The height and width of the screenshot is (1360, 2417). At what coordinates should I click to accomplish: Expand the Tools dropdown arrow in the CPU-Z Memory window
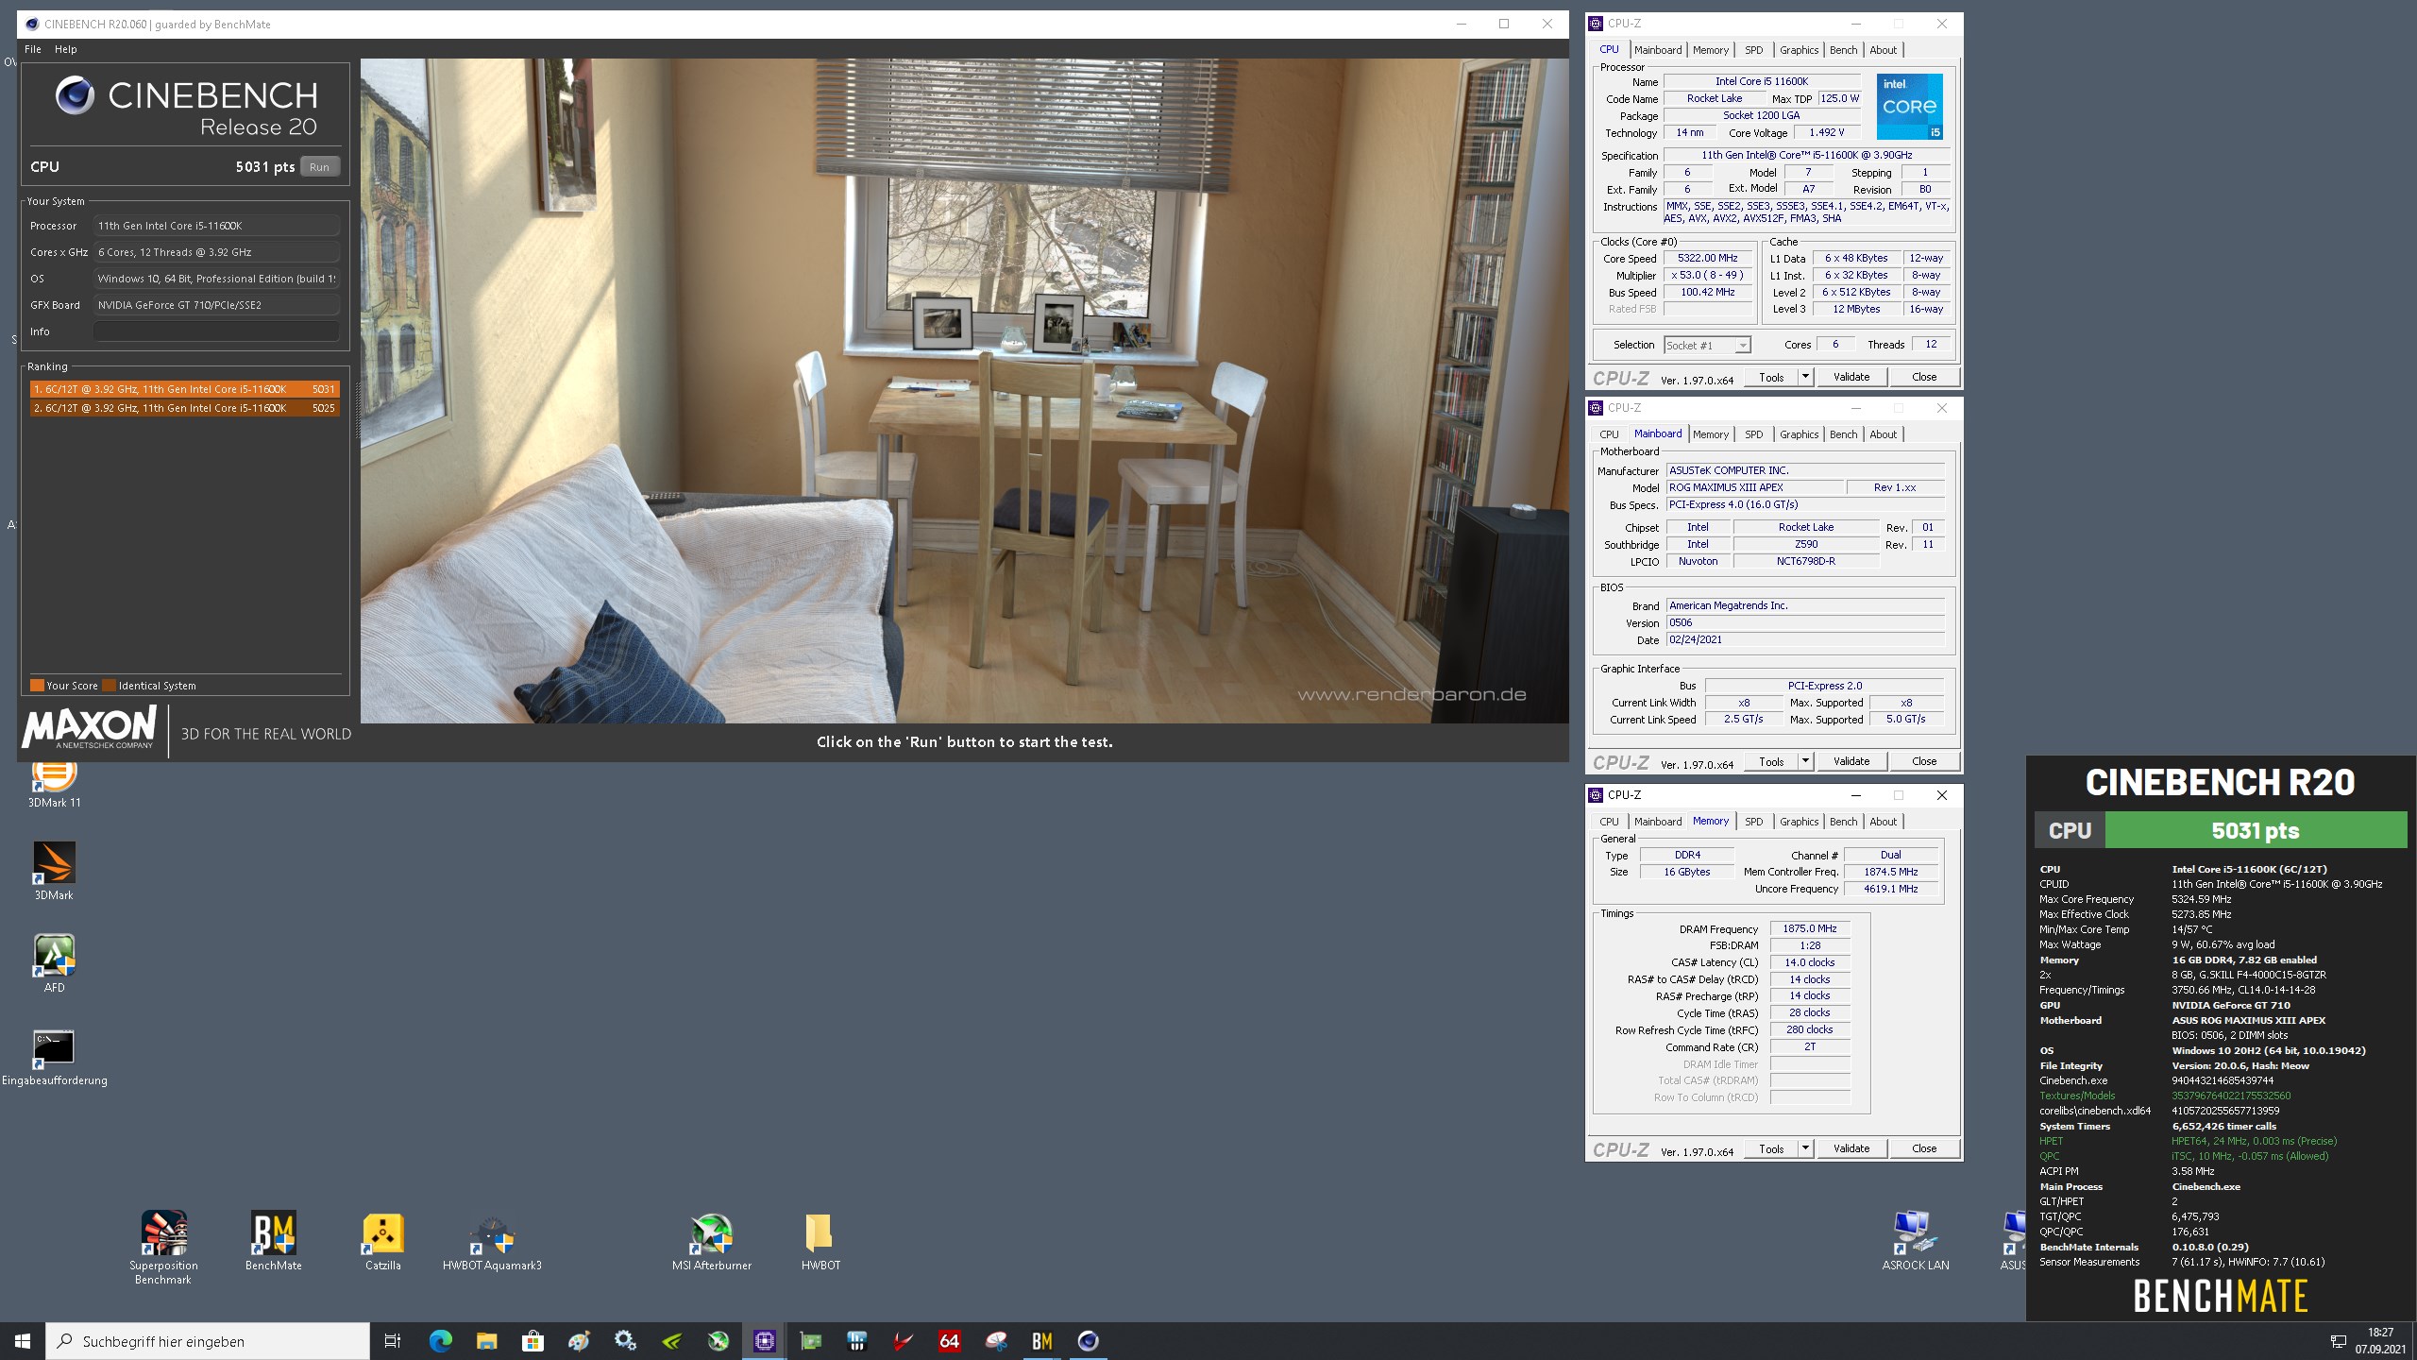coord(1805,1148)
